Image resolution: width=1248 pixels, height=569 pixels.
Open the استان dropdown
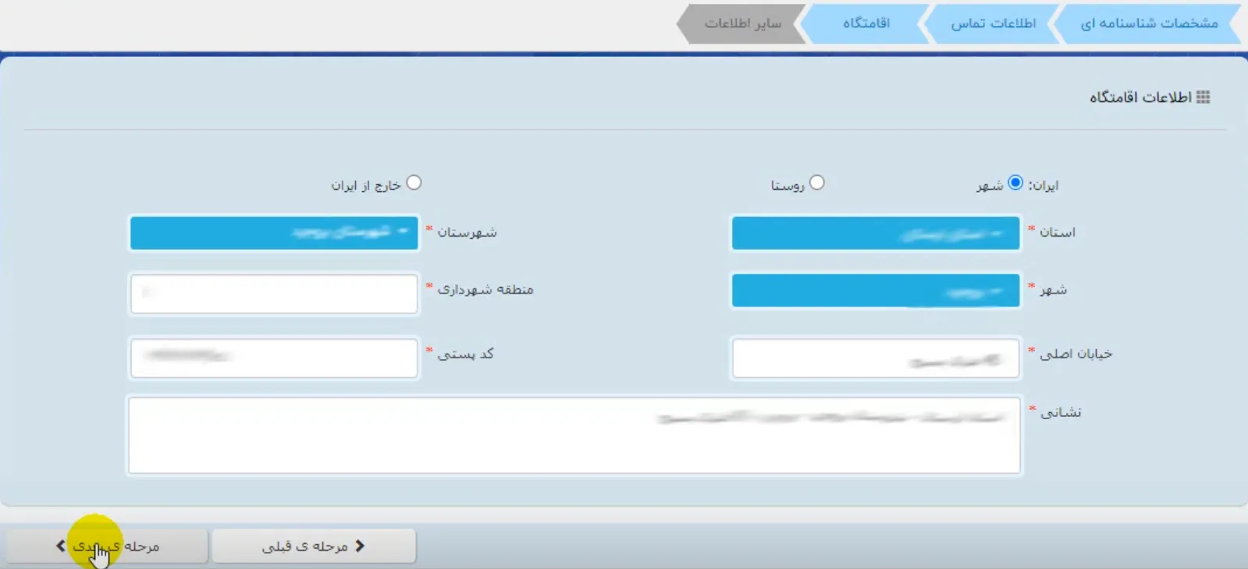click(x=875, y=233)
